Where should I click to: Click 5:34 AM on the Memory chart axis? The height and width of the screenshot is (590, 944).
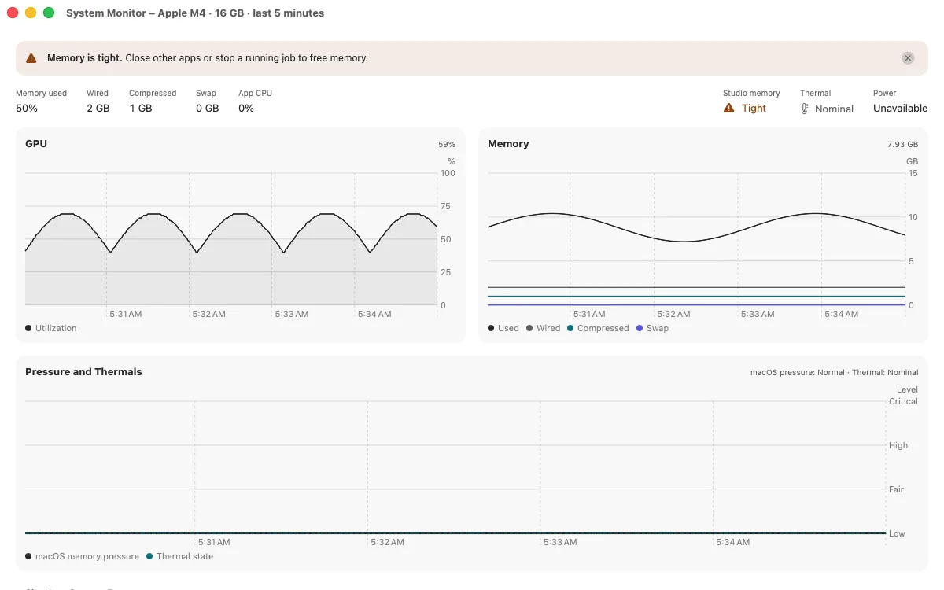click(x=841, y=314)
